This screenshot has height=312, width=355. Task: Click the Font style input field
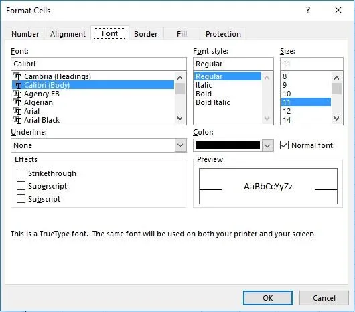[233, 64]
